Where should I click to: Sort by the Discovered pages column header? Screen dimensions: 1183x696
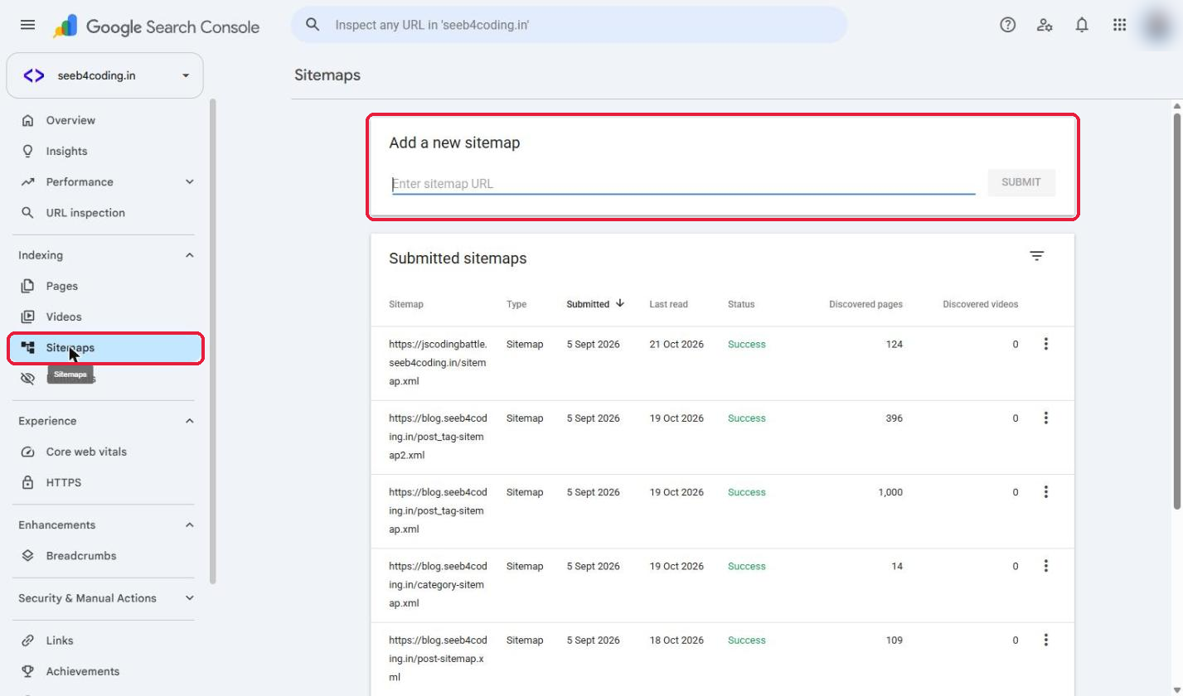tap(865, 304)
